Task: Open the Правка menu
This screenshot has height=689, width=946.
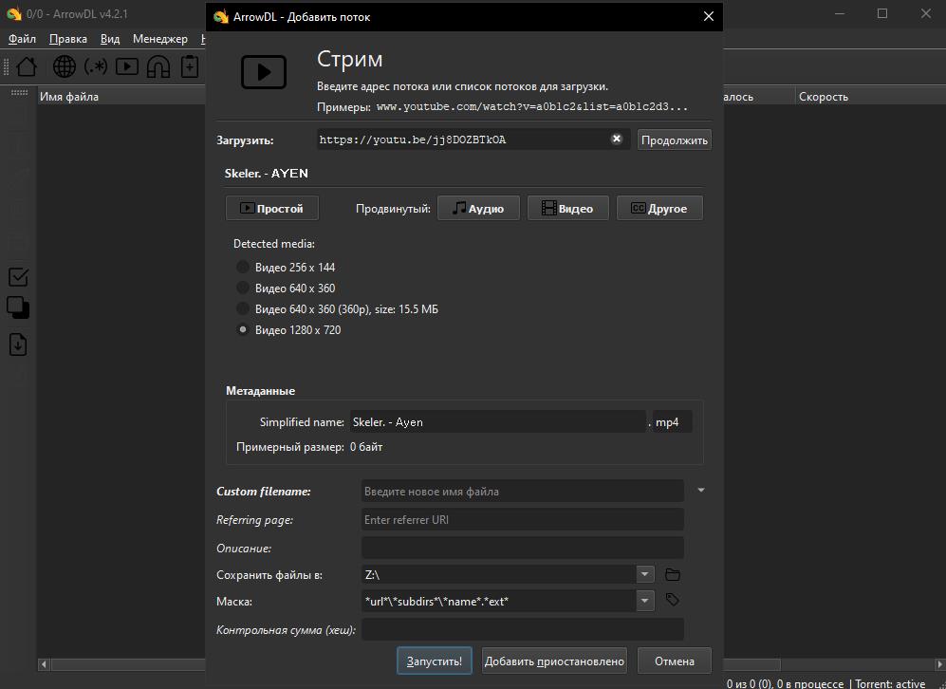Action: 67,39
